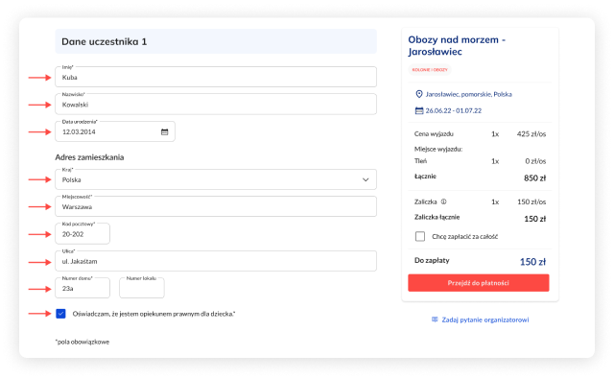Screen dimensions: 614x379
Task: Uncheck the legal guardian declaration checkbox
Action: [60, 314]
